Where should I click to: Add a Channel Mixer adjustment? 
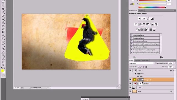(x=156, y=24)
